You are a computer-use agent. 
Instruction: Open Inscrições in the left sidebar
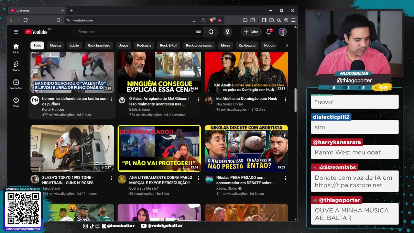coord(16,84)
